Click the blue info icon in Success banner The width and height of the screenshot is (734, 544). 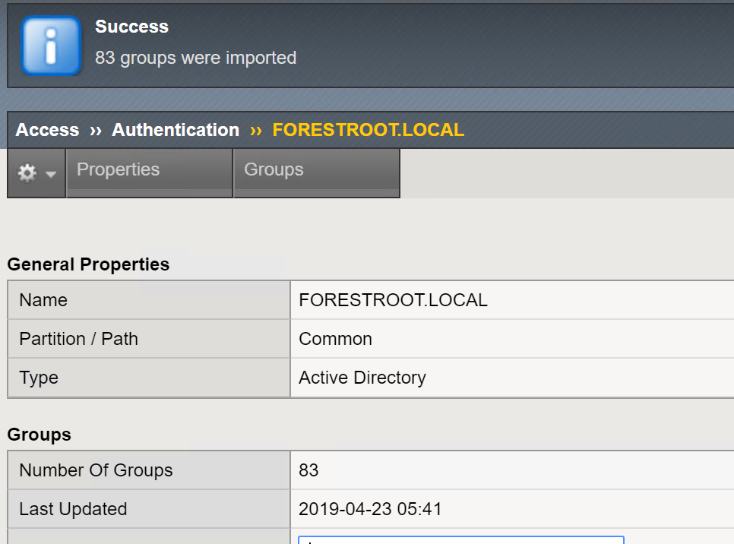coord(51,46)
